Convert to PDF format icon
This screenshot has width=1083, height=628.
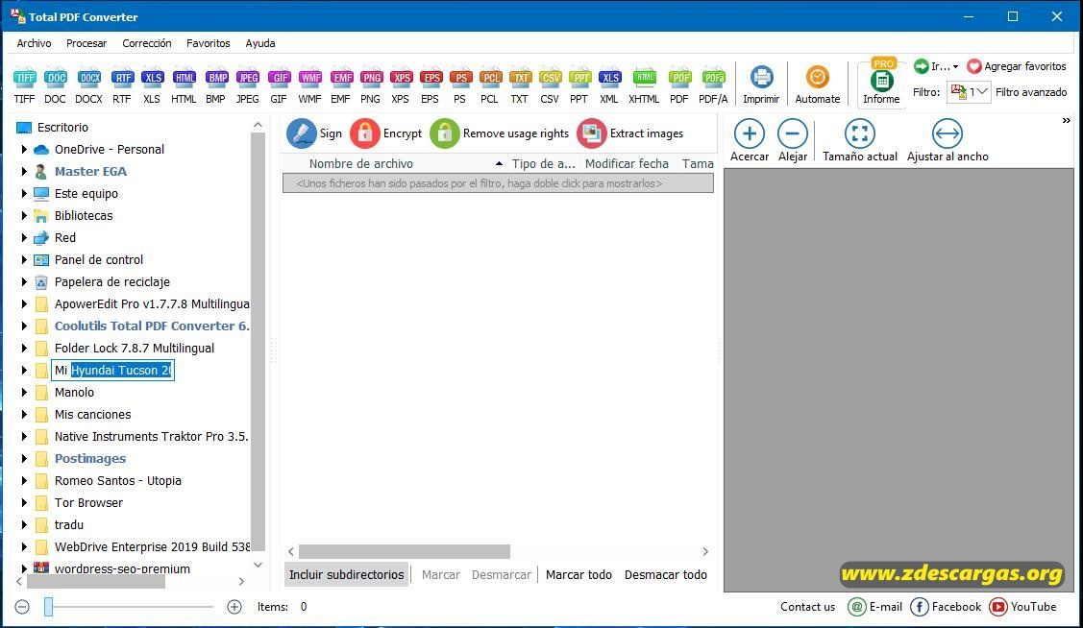(679, 85)
